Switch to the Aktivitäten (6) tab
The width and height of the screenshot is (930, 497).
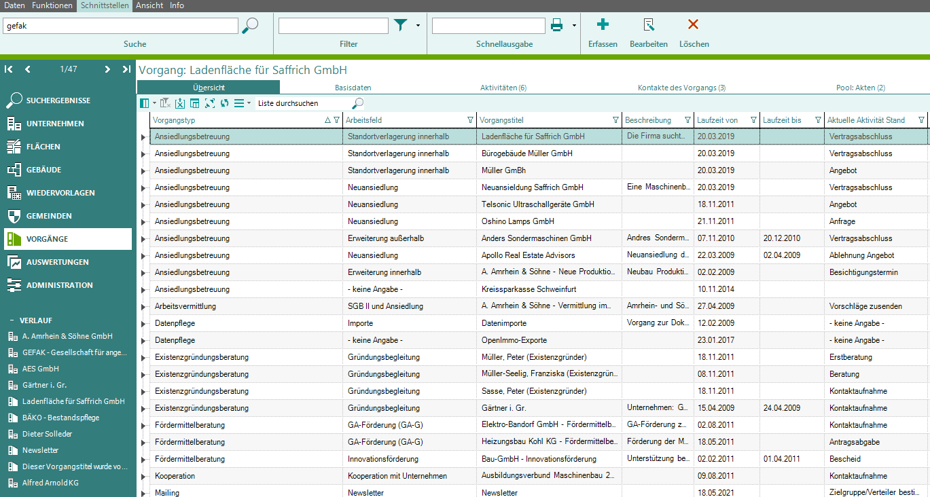coord(503,88)
